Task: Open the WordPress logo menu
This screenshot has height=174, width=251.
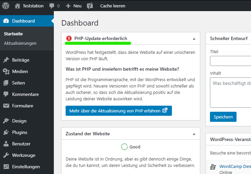Action: [6, 6]
